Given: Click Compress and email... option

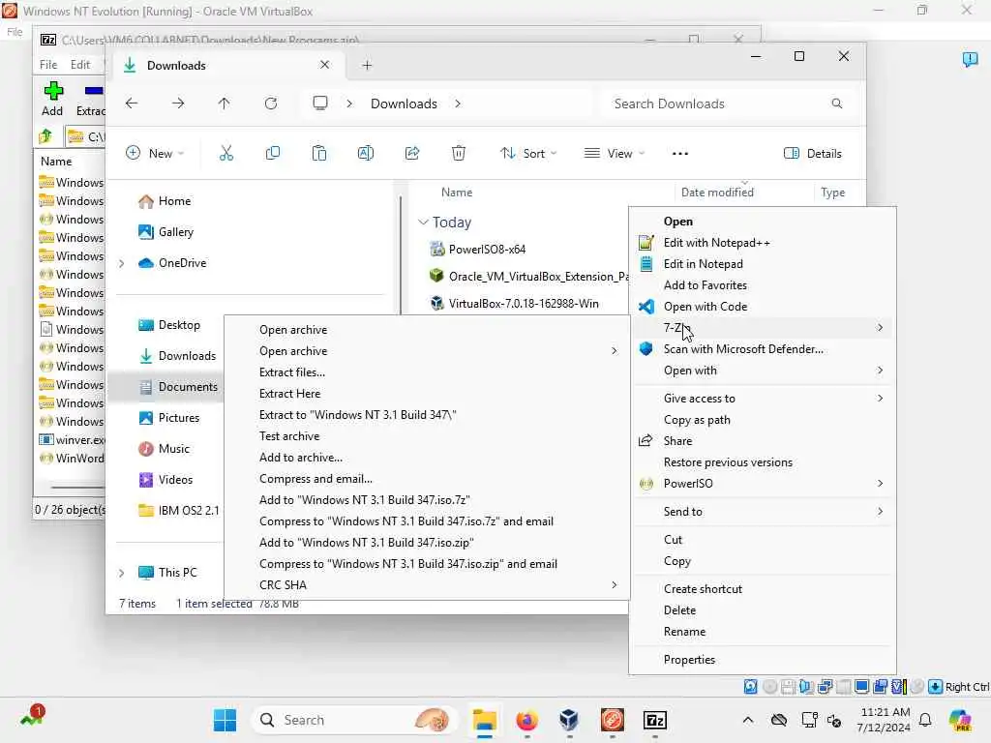Looking at the screenshot, I should (316, 479).
